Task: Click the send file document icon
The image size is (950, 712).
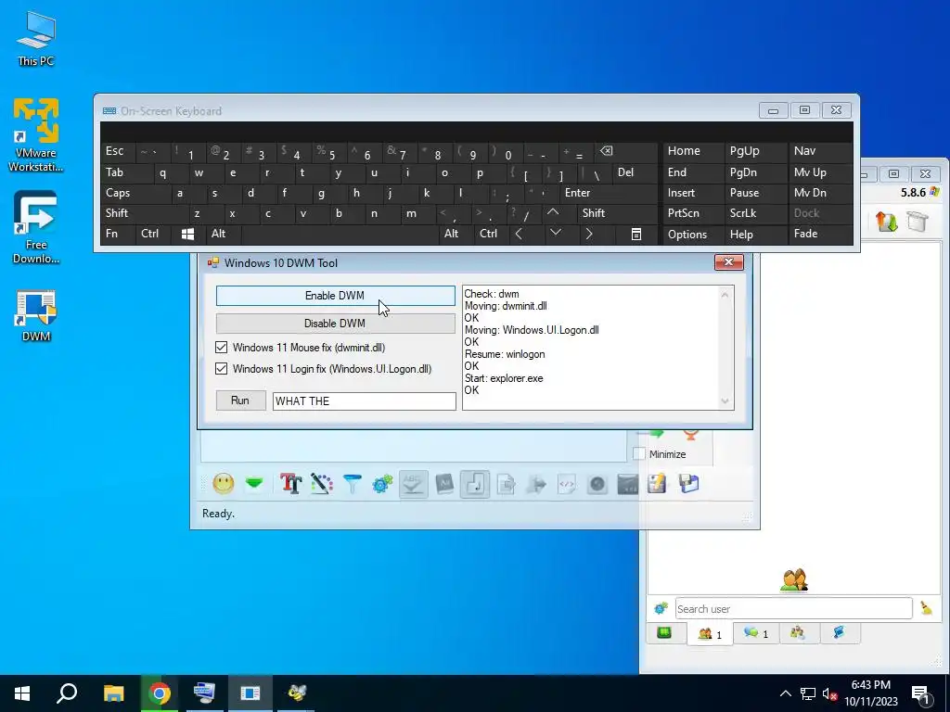Action: click(x=506, y=484)
